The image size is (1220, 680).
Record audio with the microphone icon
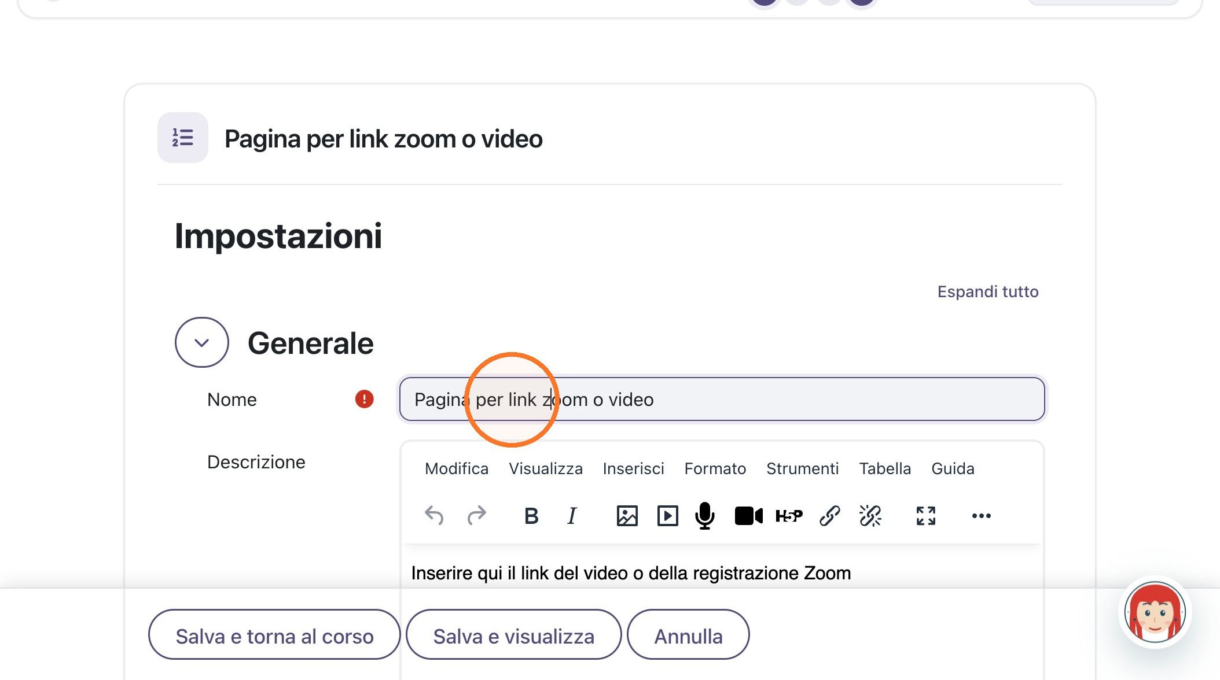(704, 516)
